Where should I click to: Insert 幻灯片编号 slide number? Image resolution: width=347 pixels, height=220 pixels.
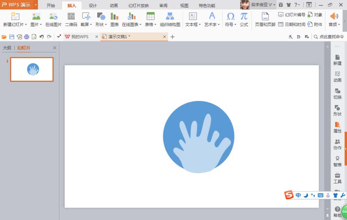292,15
